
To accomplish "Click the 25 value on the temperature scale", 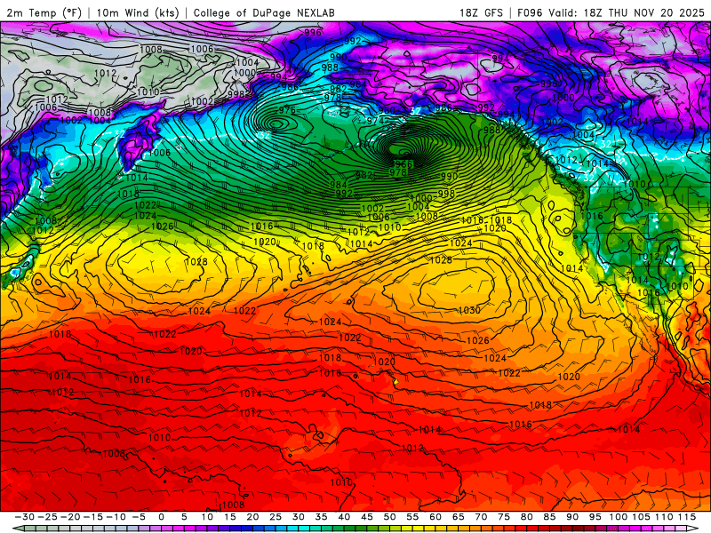I will click(276, 517).
